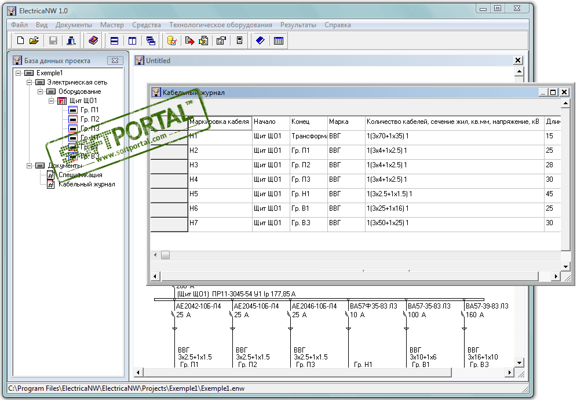Click the Кабельный журнал document icon in tree
The image size is (577, 400).
pos(51,184)
